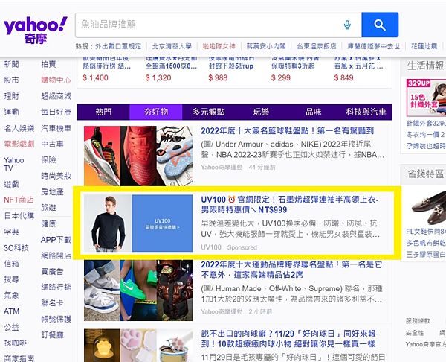
Task: Open the 2022年度十大簽名籃球鞋盤點 article headline
Action: point(287,131)
